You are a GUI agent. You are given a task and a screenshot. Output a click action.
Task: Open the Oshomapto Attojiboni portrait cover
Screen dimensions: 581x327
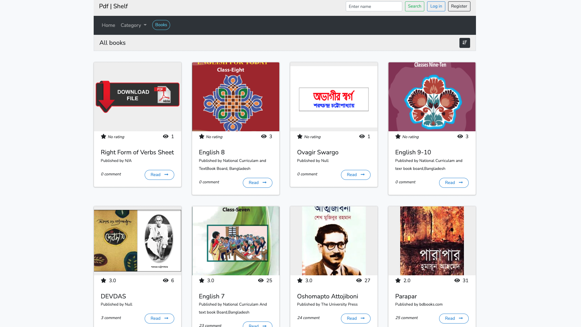click(334, 241)
